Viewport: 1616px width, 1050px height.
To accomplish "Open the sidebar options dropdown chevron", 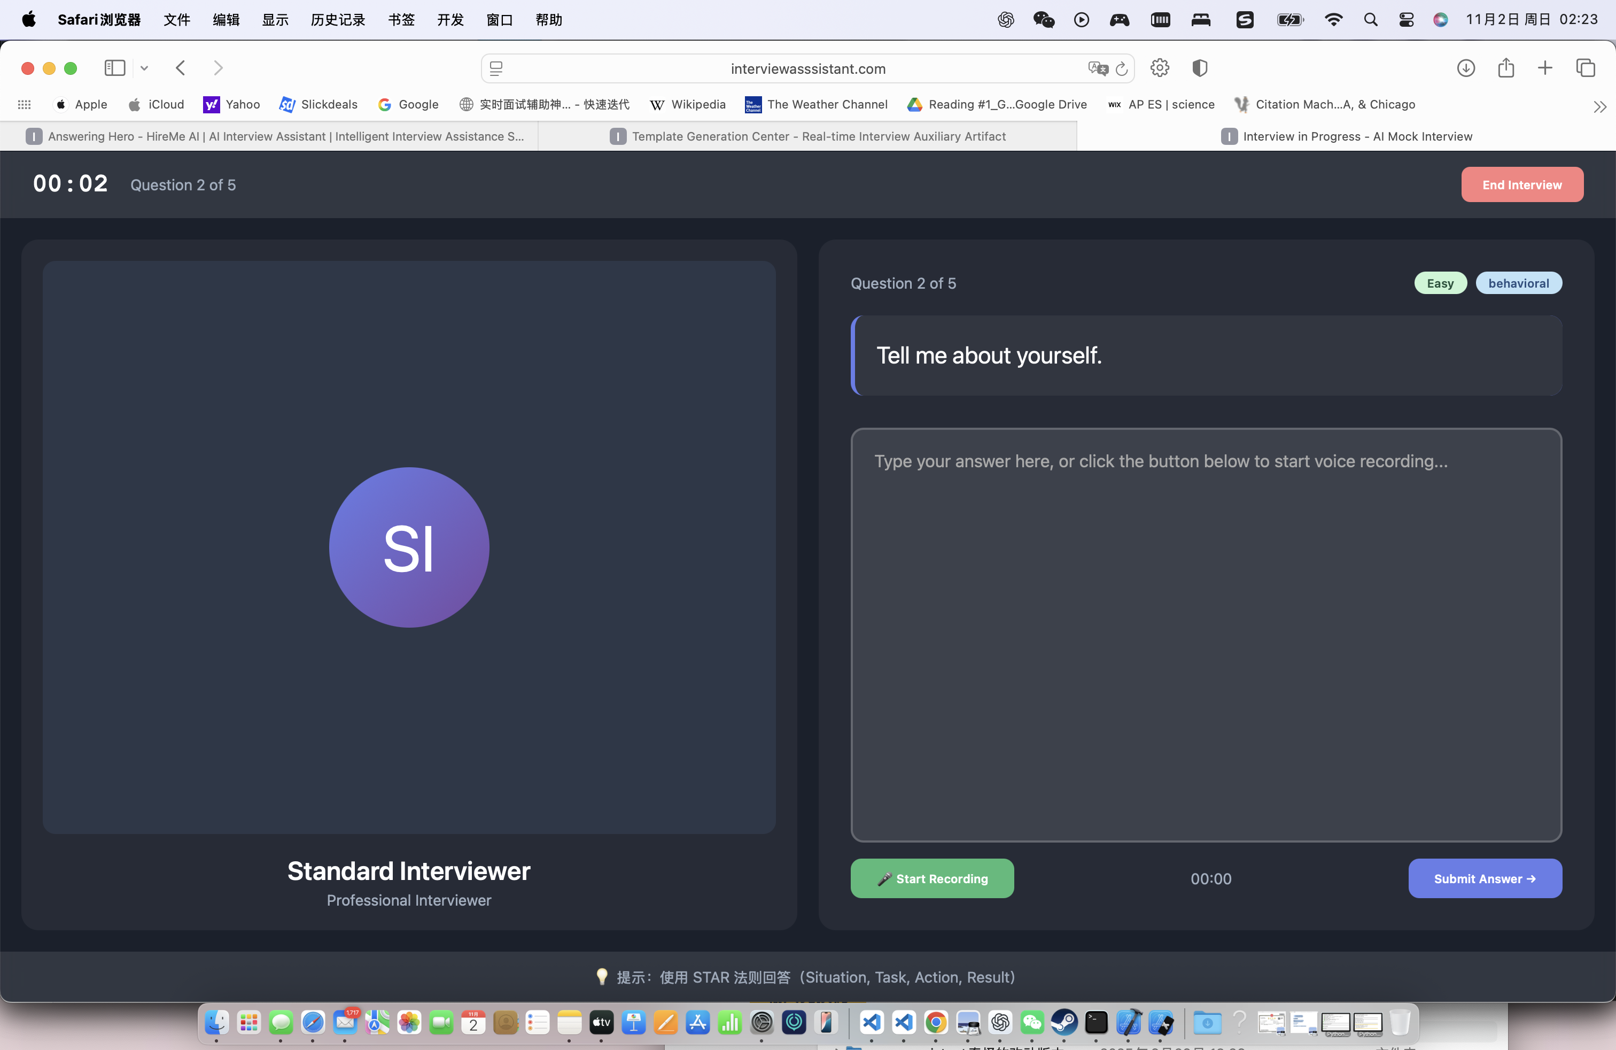I will tap(144, 68).
